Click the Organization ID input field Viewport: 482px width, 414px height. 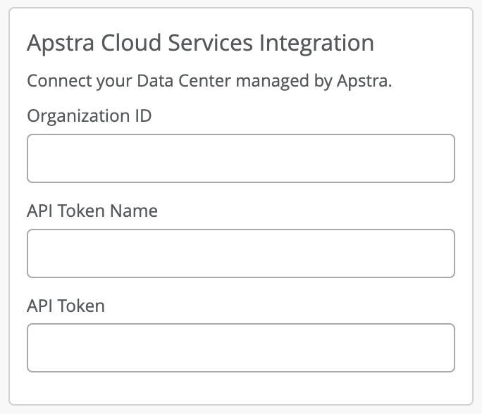tap(240, 158)
